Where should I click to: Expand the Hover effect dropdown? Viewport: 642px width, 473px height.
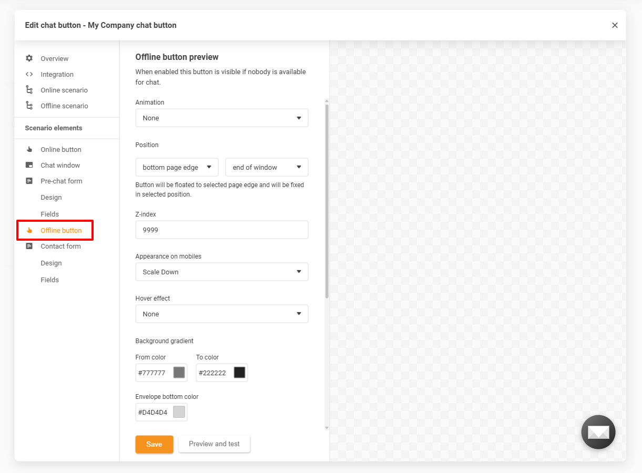(x=221, y=314)
